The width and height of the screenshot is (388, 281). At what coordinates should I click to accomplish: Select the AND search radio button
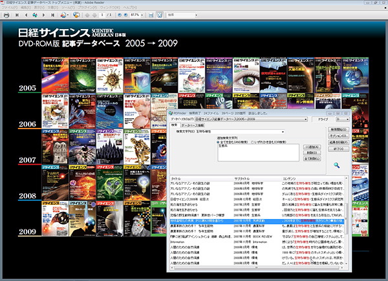[218, 142]
